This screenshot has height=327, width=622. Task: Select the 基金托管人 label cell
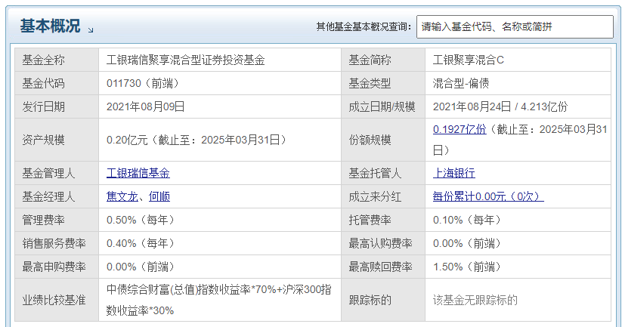coord(383,173)
